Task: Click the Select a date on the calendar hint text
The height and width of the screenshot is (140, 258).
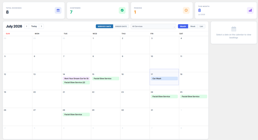Action: (234, 36)
